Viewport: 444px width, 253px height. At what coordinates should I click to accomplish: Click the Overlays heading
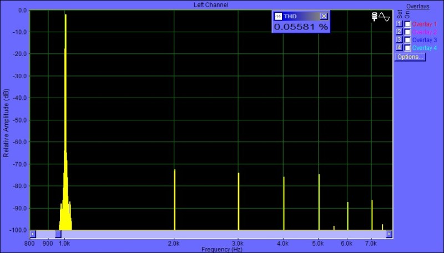[x=418, y=6]
